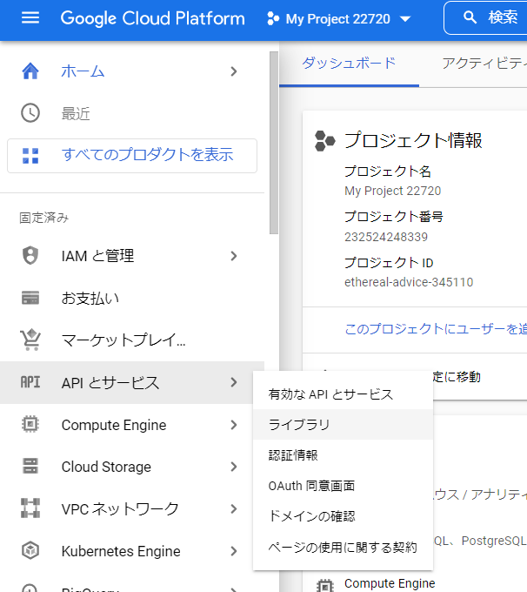Click the project ID ethereal-advice-345110
The image size is (527, 592).
click(409, 282)
